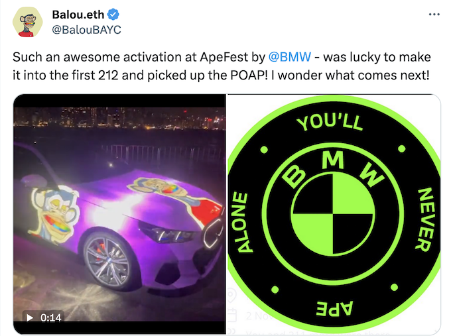This screenshot has width=453, height=336.
Task: Click the faded location pin icon
Action: click(x=231, y=296)
